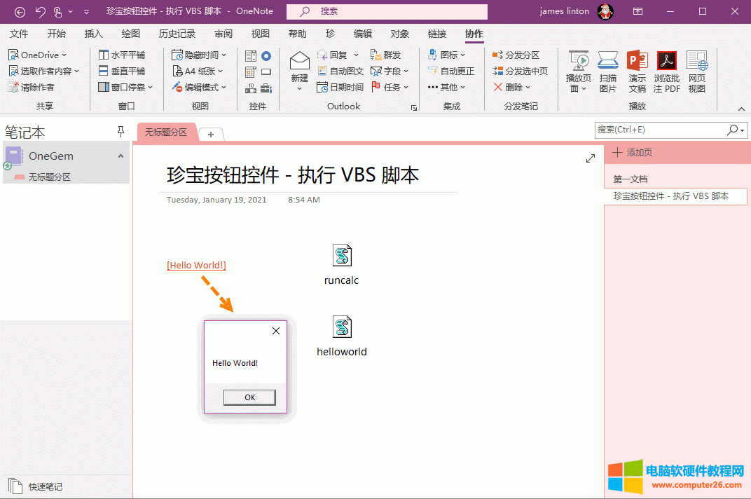Screen dimensions: 751x499
Task: Switch to the 绘图 ribbon tab
Action: coord(130,34)
